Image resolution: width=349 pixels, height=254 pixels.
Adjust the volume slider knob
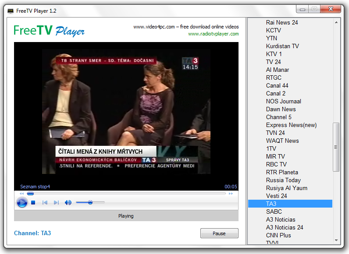[90, 202]
